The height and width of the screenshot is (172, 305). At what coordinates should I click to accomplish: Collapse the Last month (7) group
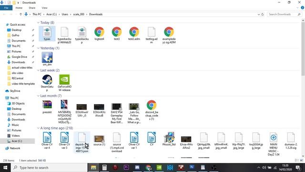[38, 96]
